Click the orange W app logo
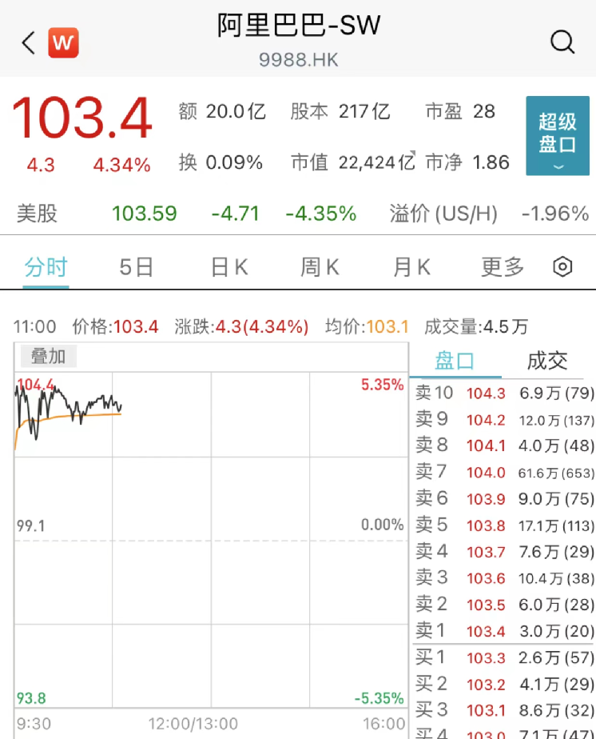 (62, 42)
